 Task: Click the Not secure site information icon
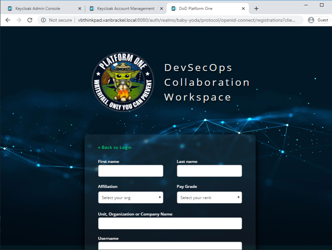coord(44,20)
